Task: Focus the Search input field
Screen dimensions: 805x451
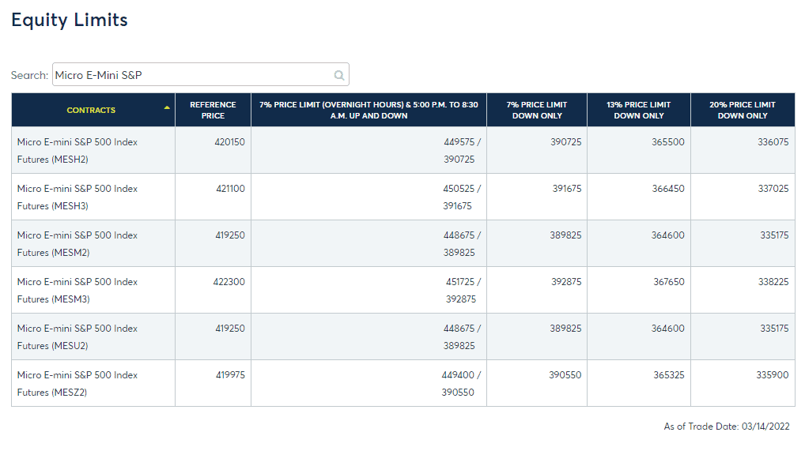Action: (200, 74)
